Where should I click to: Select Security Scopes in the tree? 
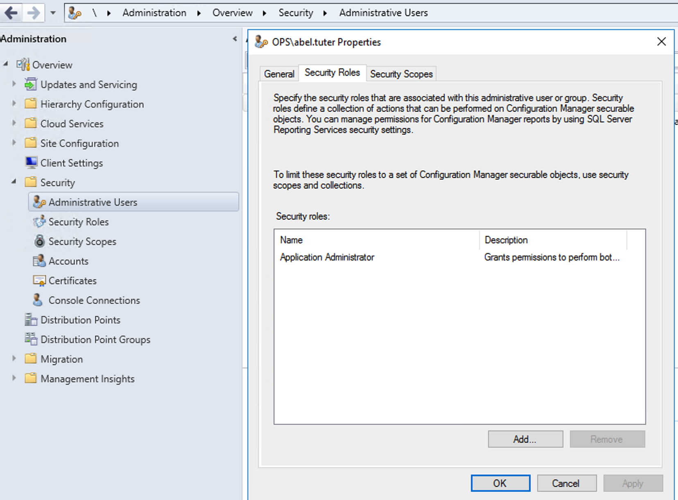(82, 241)
